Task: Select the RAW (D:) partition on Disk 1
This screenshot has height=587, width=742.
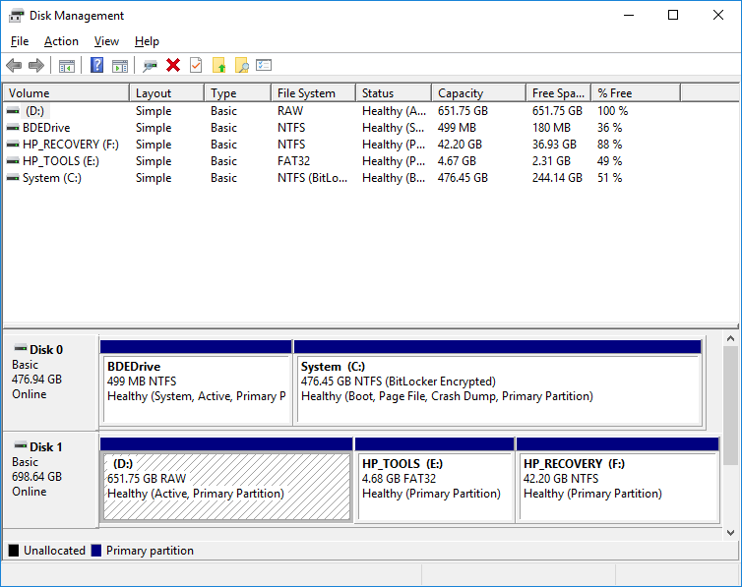Action: click(x=226, y=486)
